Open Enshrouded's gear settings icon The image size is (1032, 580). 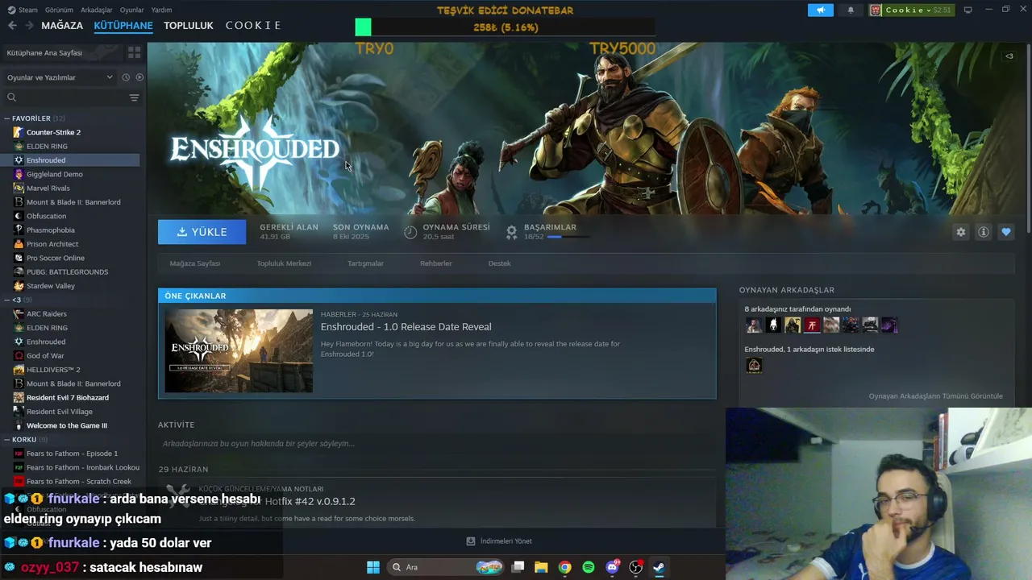coord(960,232)
